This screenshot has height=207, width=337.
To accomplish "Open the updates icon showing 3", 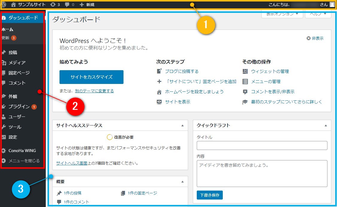I will click(53, 4).
